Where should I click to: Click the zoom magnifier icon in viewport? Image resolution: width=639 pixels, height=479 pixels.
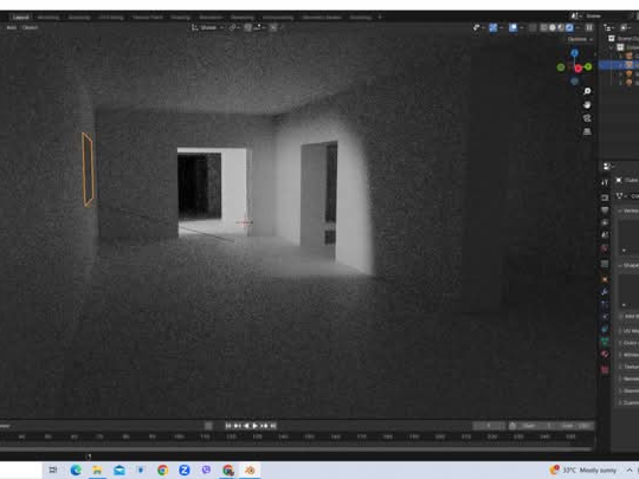[587, 91]
